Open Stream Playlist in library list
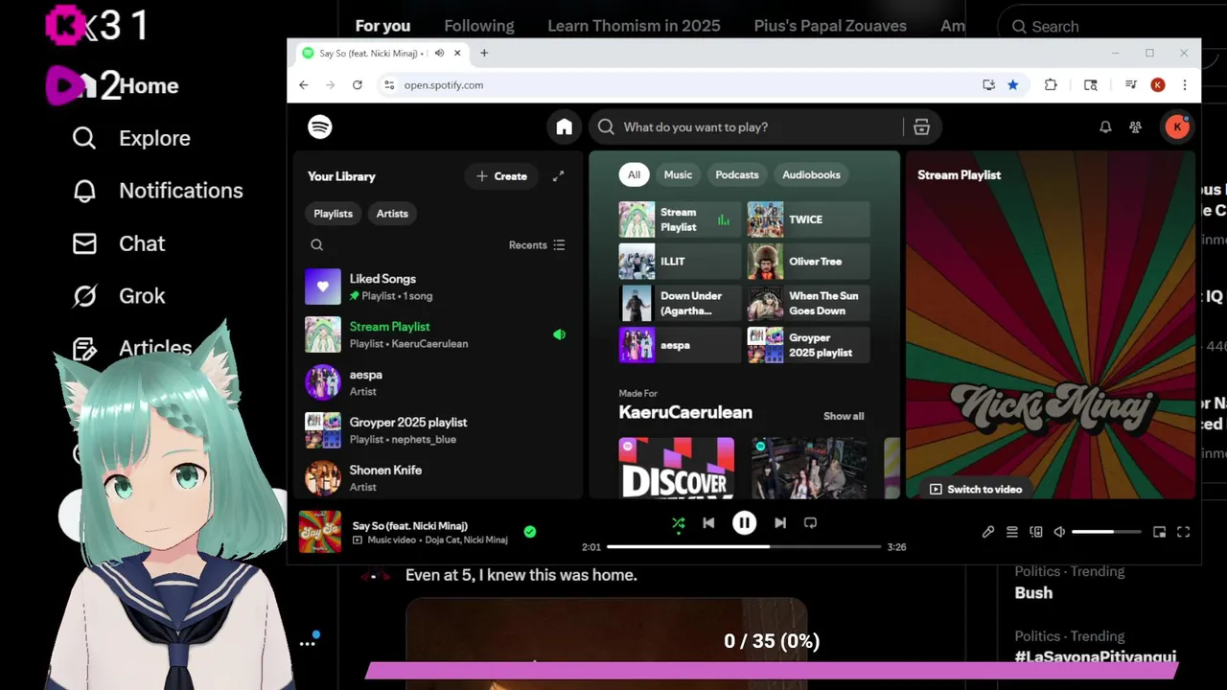This screenshot has height=690, width=1227. 437,334
